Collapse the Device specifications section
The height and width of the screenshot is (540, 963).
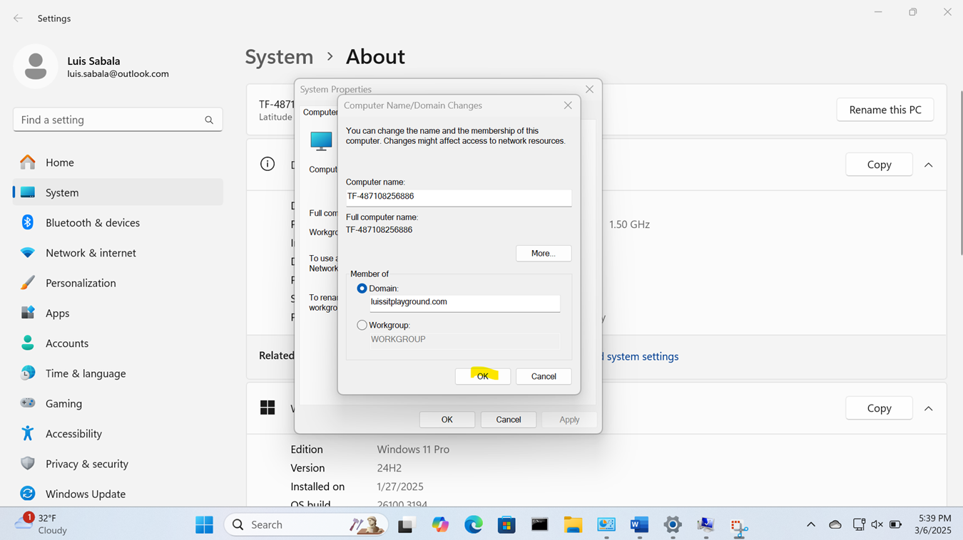[928, 165]
